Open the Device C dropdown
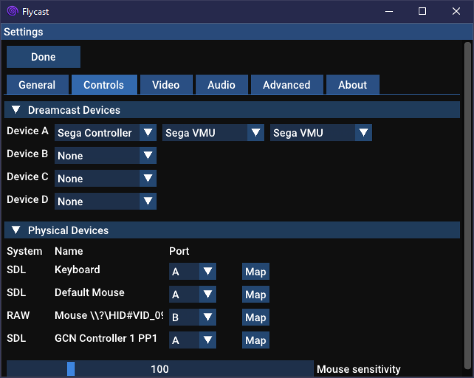The width and height of the screenshot is (474, 378). 105,178
